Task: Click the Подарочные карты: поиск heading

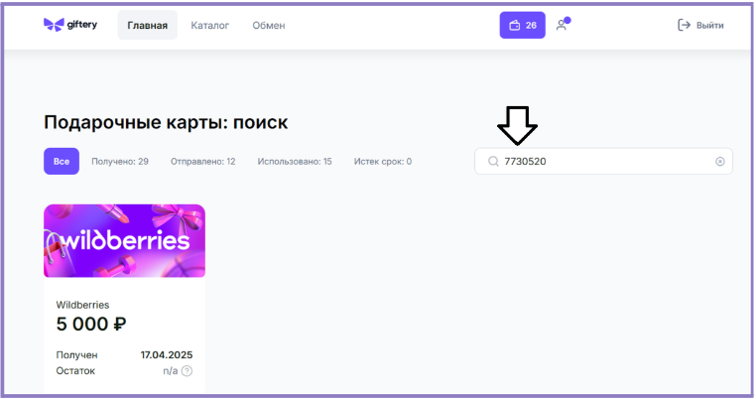Action: click(x=166, y=122)
